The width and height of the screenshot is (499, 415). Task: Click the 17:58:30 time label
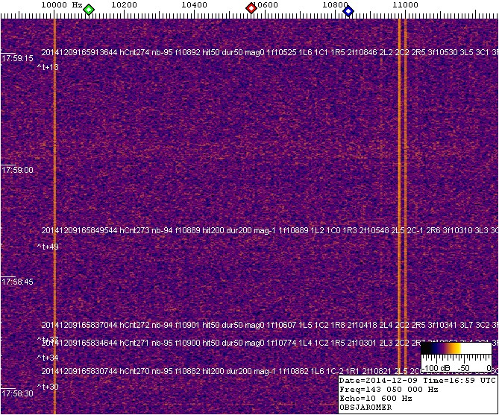(x=17, y=393)
